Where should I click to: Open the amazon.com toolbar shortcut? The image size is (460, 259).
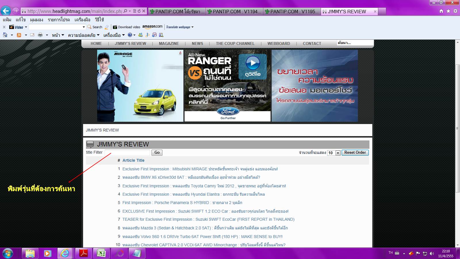coord(152,27)
